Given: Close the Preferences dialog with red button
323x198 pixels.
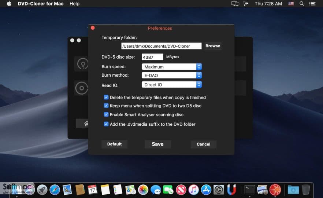Looking at the screenshot, I should tap(93, 28).
